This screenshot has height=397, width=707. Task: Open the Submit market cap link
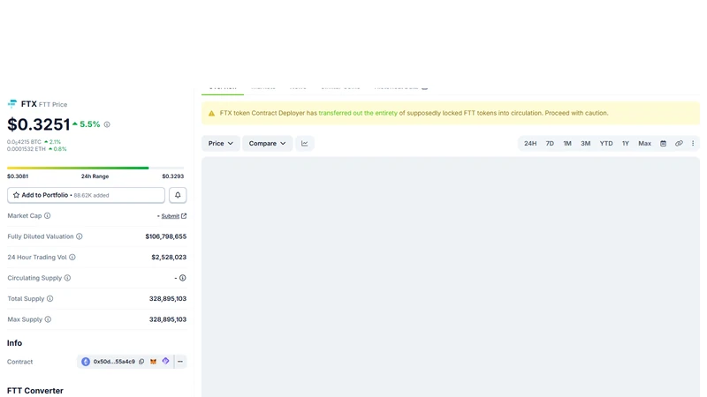[x=171, y=216]
